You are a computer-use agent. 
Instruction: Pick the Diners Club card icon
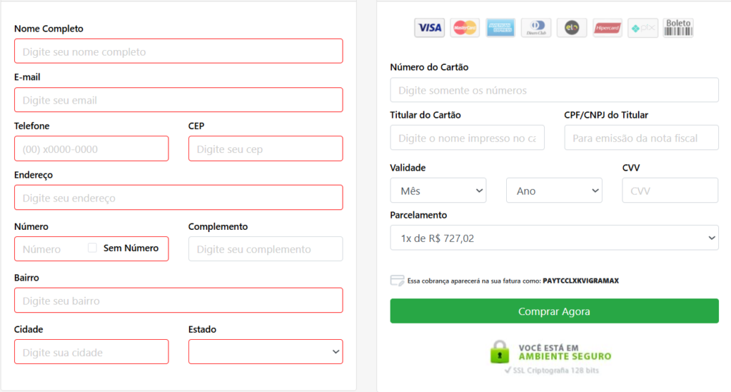[x=536, y=28]
